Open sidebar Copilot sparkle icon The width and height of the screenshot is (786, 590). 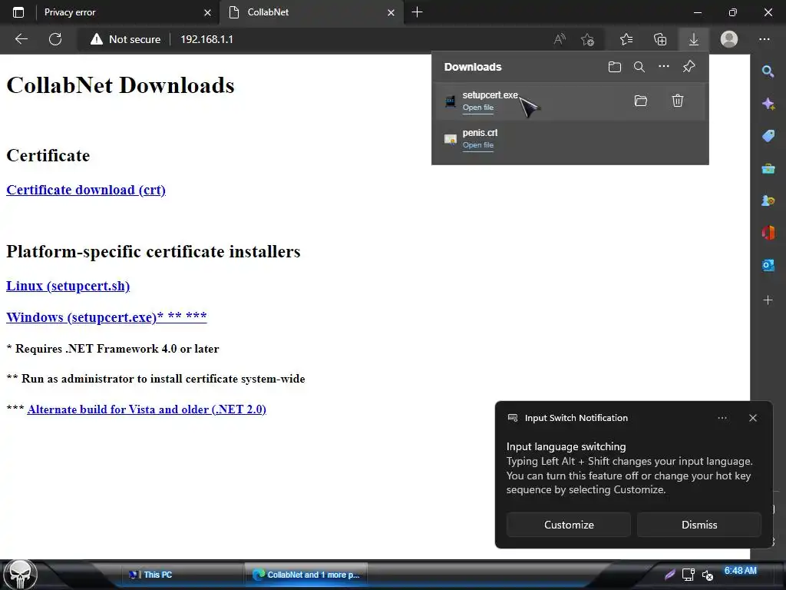pos(768,104)
